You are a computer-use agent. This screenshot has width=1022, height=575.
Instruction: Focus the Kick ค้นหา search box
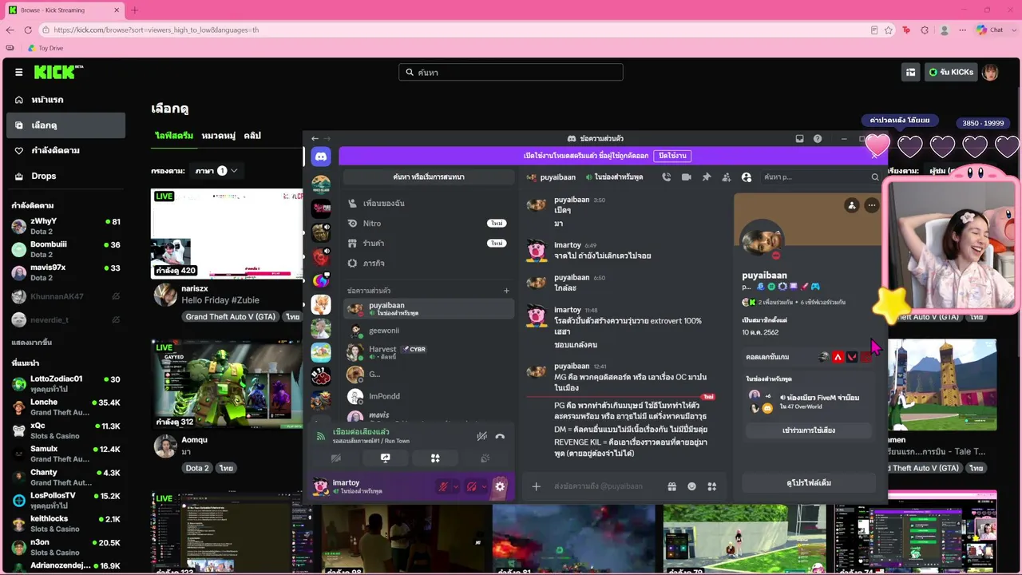pyautogui.click(x=511, y=72)
